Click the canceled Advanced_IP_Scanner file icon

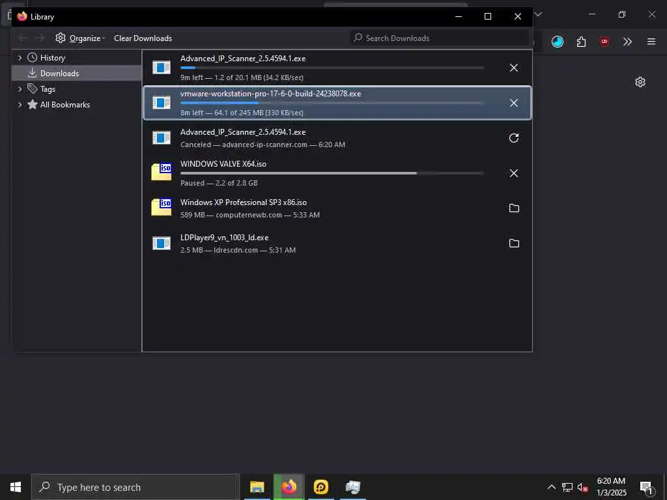coord(162,138)
